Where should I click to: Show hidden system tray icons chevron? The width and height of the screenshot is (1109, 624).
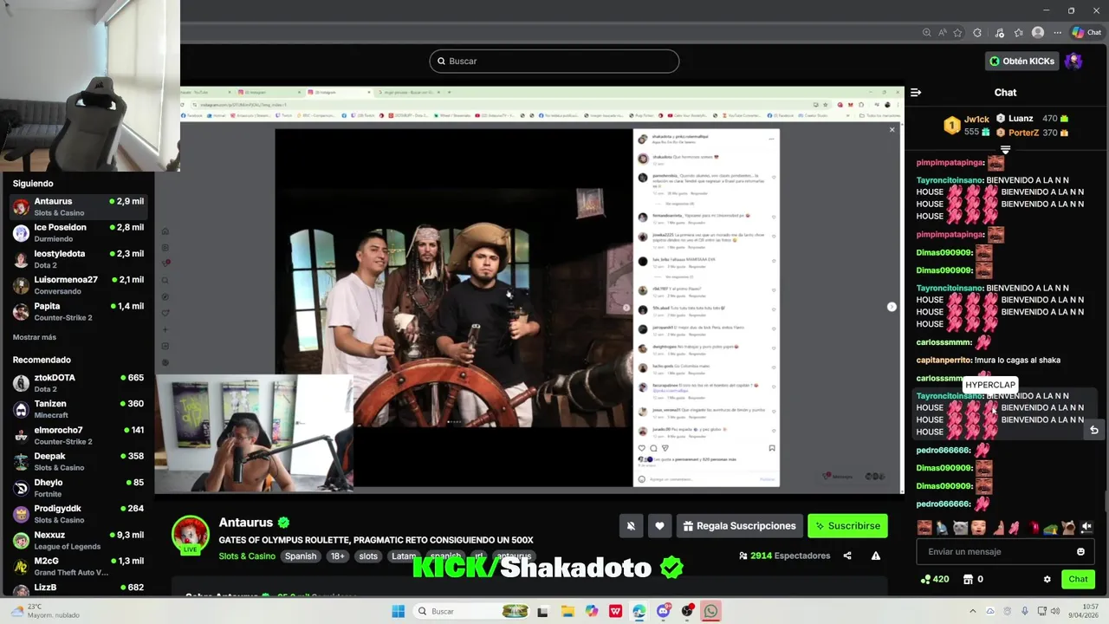[x=971, y=611]
